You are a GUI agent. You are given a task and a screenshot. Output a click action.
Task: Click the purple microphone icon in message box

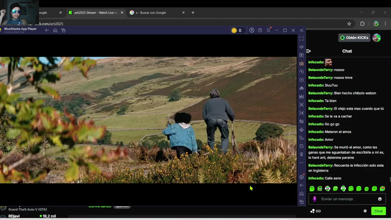point(314,199)
